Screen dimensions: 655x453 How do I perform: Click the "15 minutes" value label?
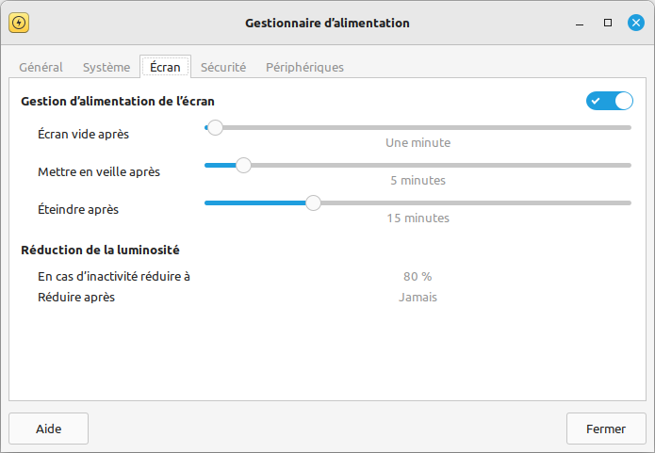[418, 218]
